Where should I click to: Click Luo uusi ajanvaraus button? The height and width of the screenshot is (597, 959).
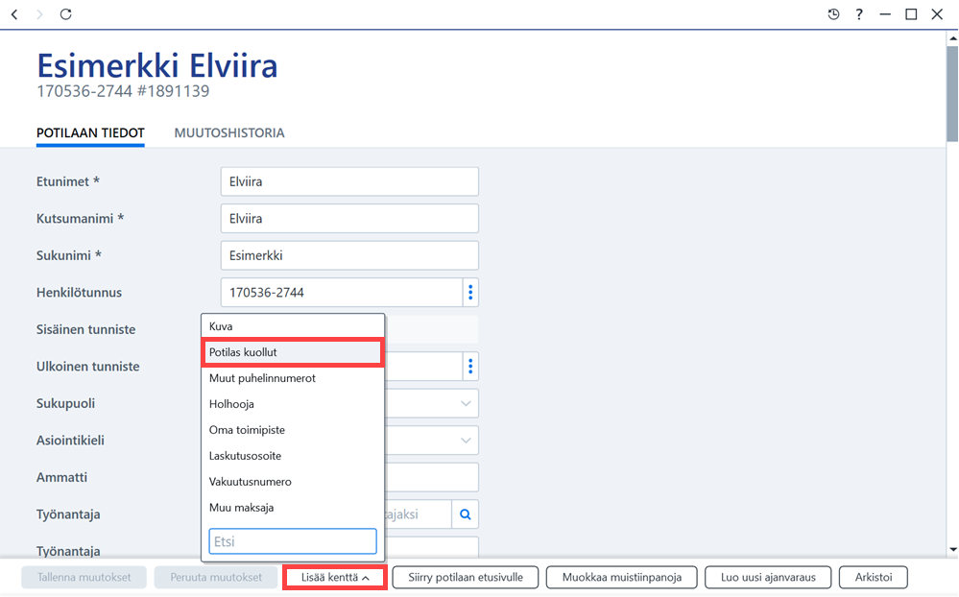pyautogui.click(x=768, y=578)
